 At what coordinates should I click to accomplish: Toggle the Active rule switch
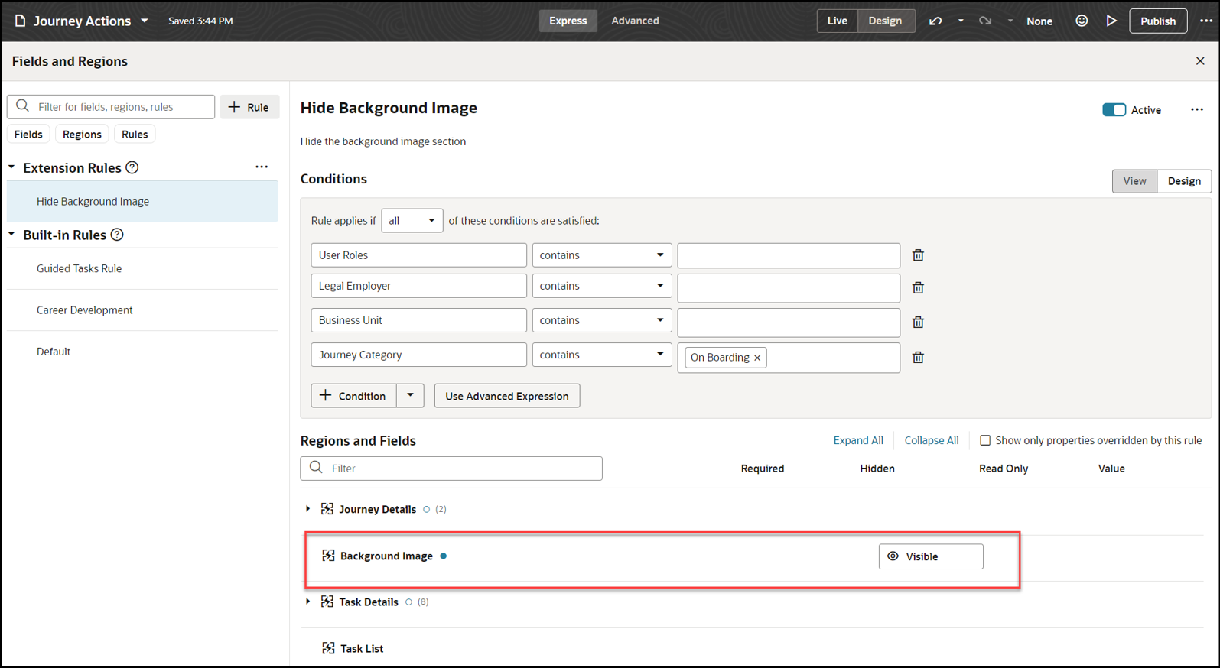[1114, 110]
